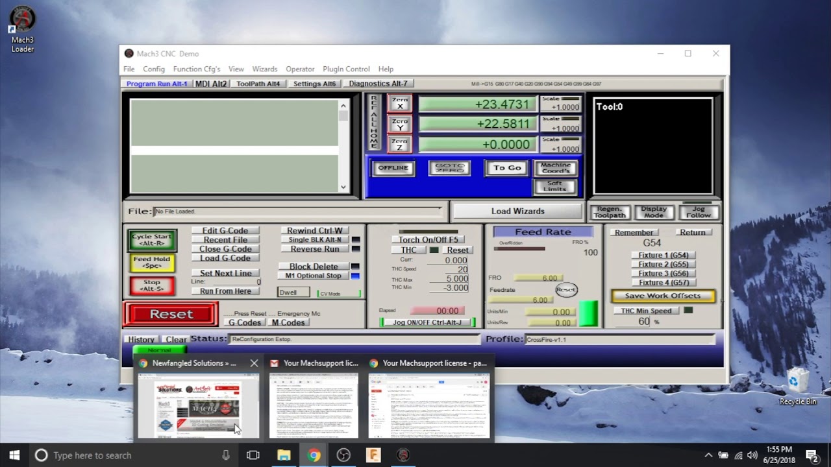
Task: Click the Mach3 taskbar icon
Action: click(403, 455)
